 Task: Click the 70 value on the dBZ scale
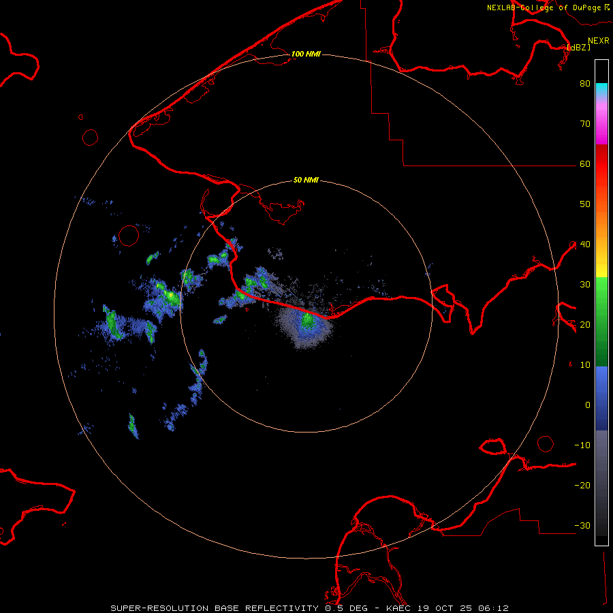585,123
